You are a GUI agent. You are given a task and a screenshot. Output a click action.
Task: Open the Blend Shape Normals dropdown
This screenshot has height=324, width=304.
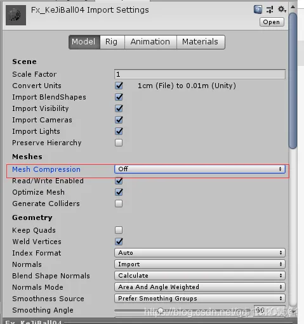pos(200,276)
